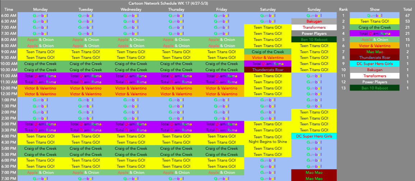
Task: Click the 'Total' column header
Action: click(x=407, y=9)
